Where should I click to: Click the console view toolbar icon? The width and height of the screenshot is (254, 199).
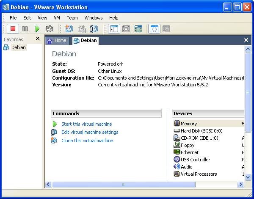coord(166,29)
